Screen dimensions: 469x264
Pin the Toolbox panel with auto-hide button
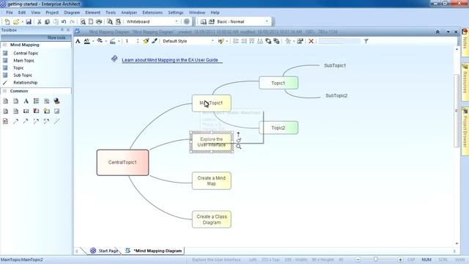(x=62, y=30)
